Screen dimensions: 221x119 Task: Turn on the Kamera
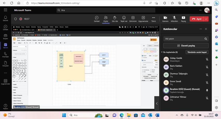(165, 19)
